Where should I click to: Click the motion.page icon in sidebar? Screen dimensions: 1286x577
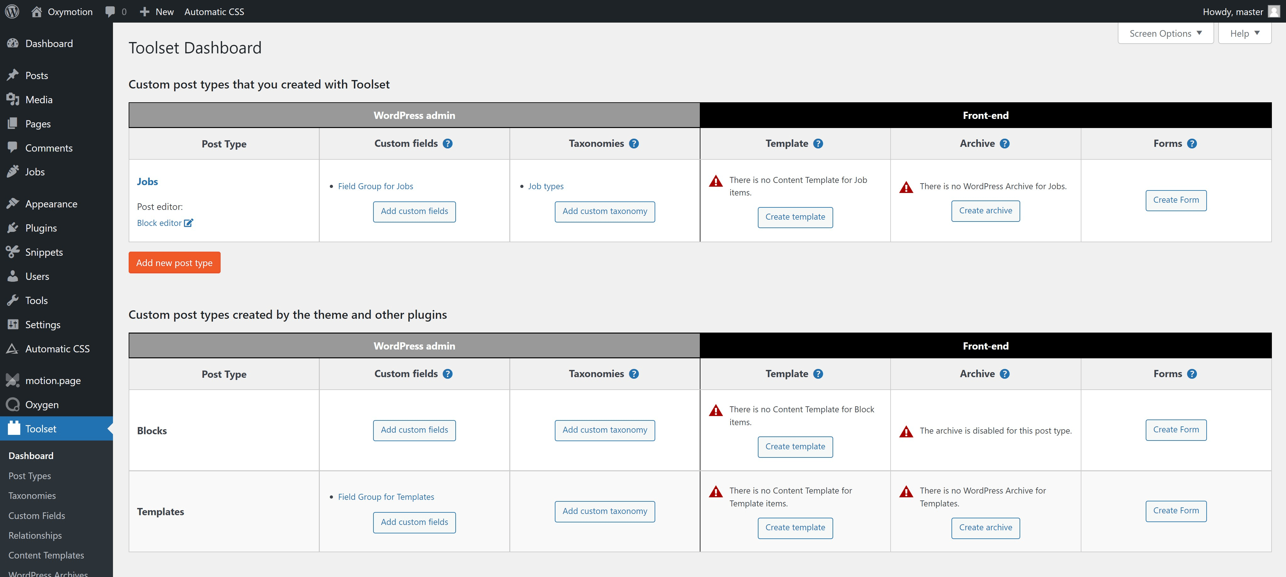tap(13, 380)
